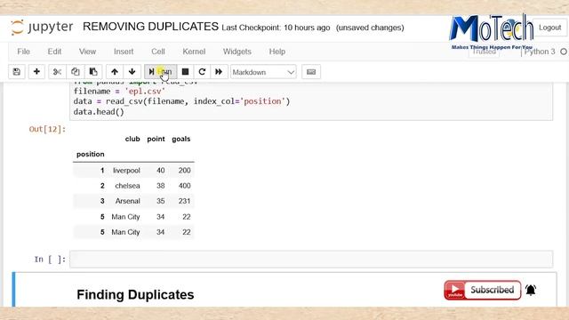Rename notebook title REMOVING DUPLICATES
Screen dimensions: 569x320
pyautogui.click(x=150, y=27)
